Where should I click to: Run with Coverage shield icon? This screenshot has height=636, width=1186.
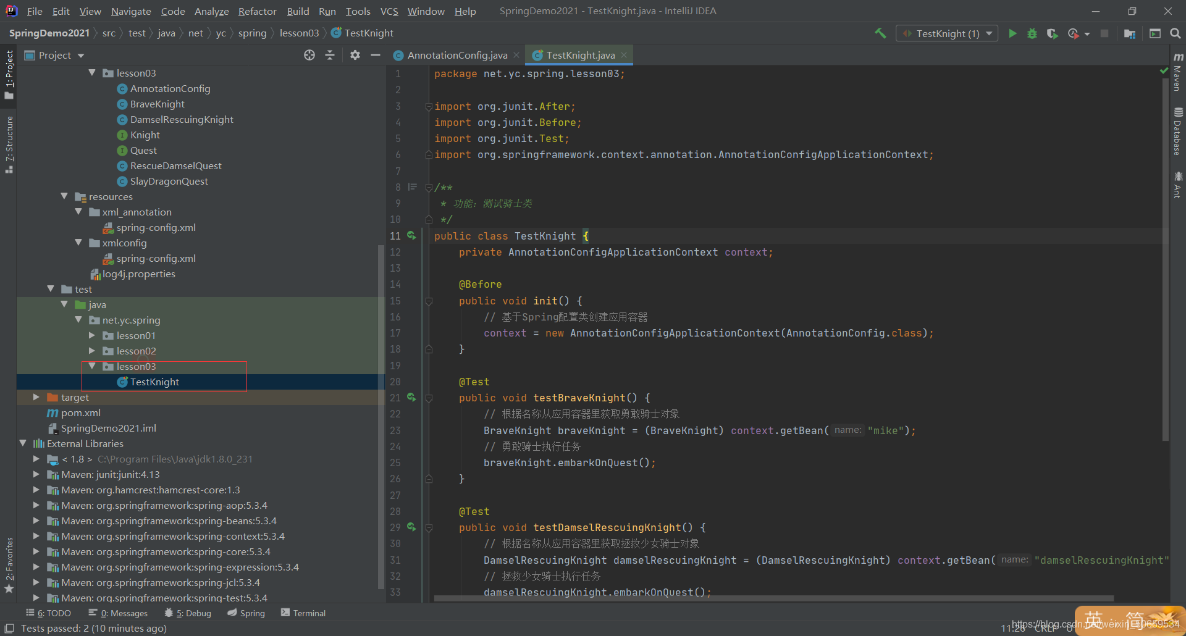[1052, 33]
